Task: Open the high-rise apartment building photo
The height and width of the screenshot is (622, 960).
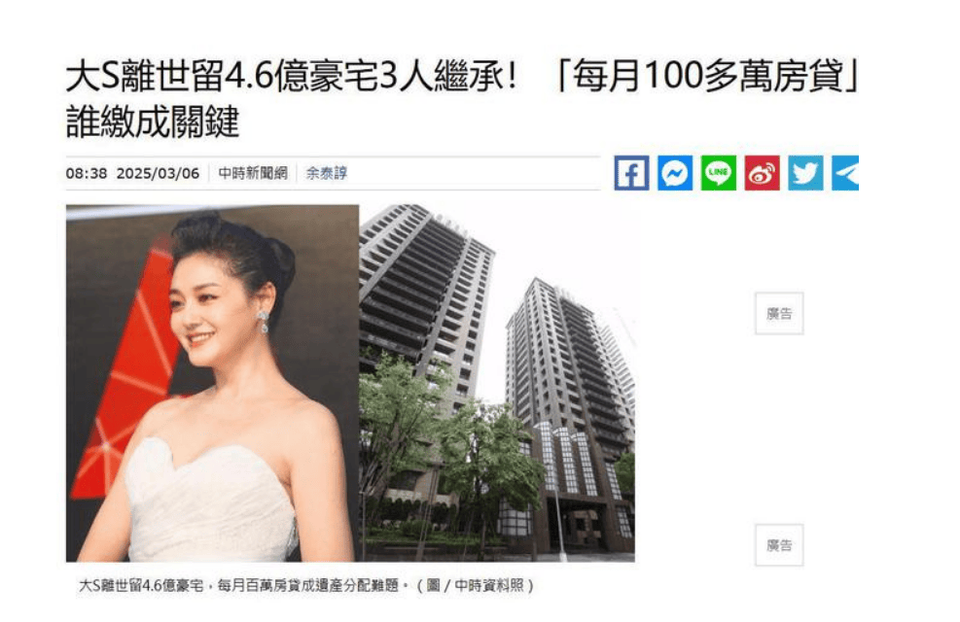Action: (496, 383)
